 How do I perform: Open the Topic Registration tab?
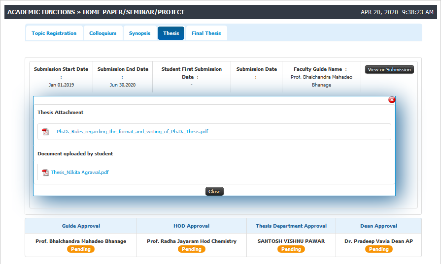(x=54, y=33)
